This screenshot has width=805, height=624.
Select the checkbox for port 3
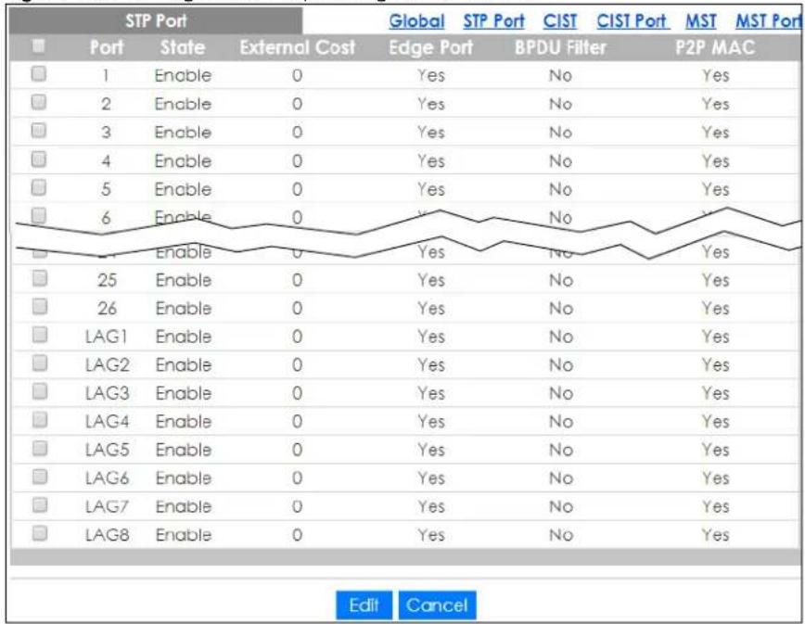click(39, 131)
